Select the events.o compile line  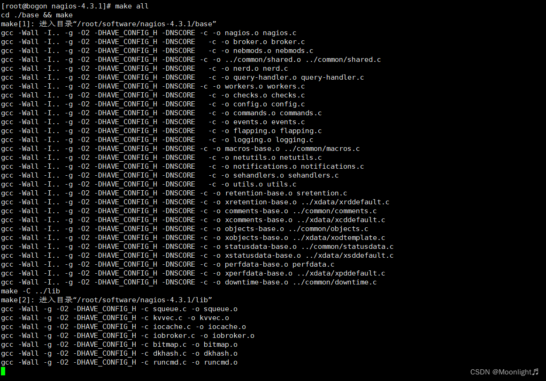pyautogui.click(x=153, y=122)
